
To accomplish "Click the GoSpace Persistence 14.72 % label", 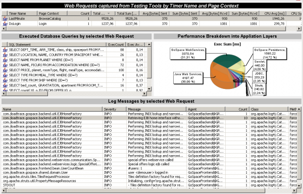I will click(270, 54).
